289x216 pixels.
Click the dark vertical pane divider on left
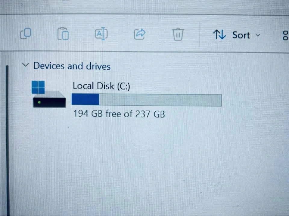pyautogui.click(x=7, y=139)
